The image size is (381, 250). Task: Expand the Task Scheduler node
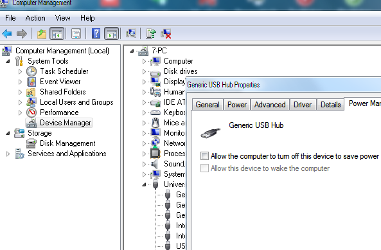click(x=20, y=71)
